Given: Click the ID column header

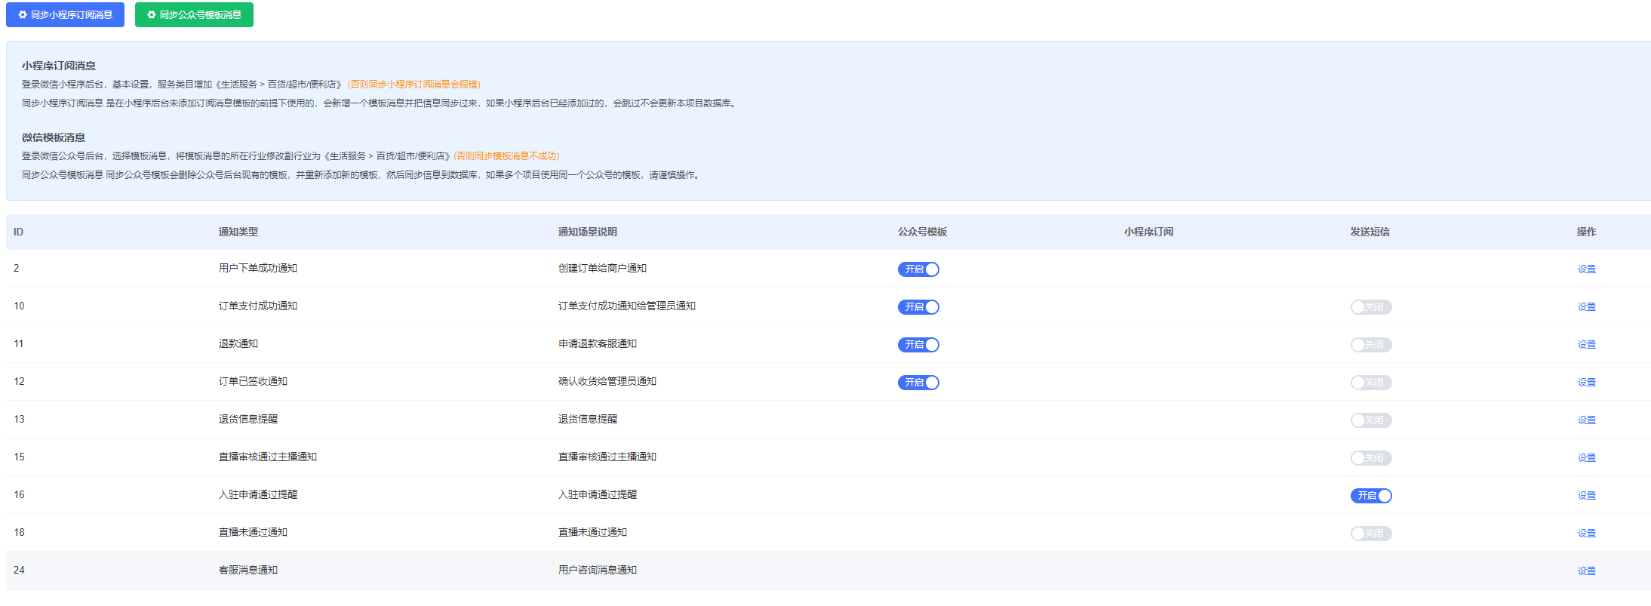Looking at the screenshot, I should tap(18, 232).
